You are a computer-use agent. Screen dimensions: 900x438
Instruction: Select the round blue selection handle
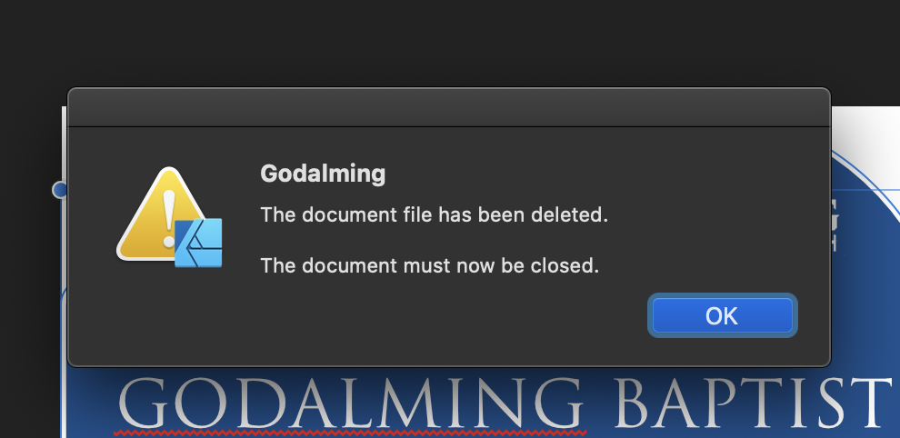pos(60,189)
